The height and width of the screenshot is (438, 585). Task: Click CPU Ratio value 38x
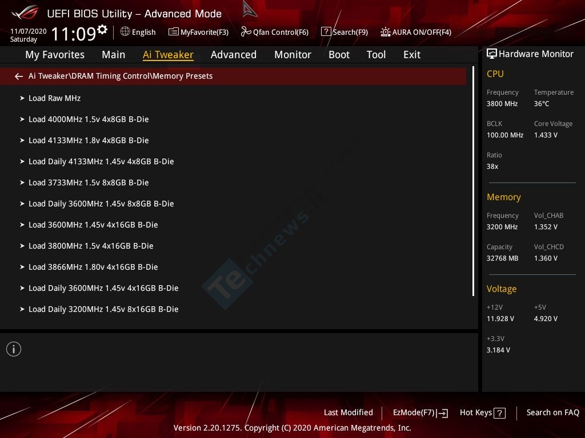(492, 167)
